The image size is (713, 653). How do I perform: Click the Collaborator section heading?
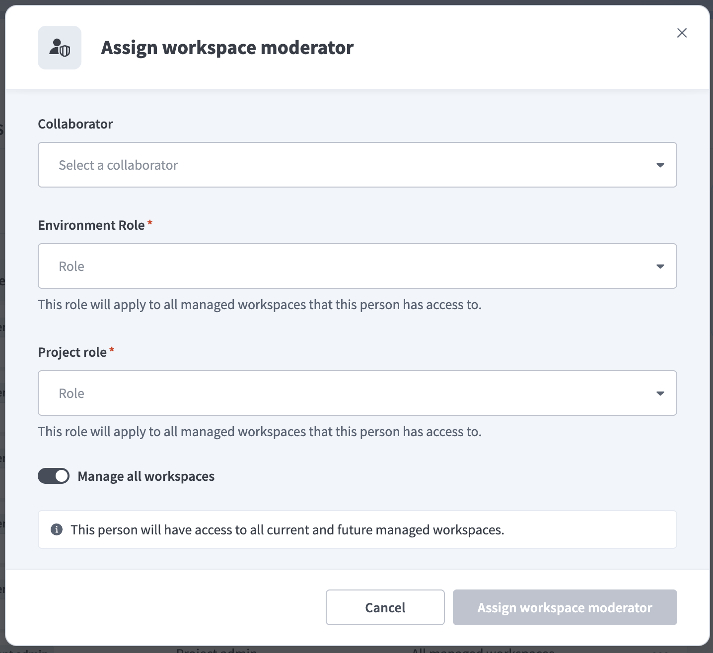pos(75,124)
